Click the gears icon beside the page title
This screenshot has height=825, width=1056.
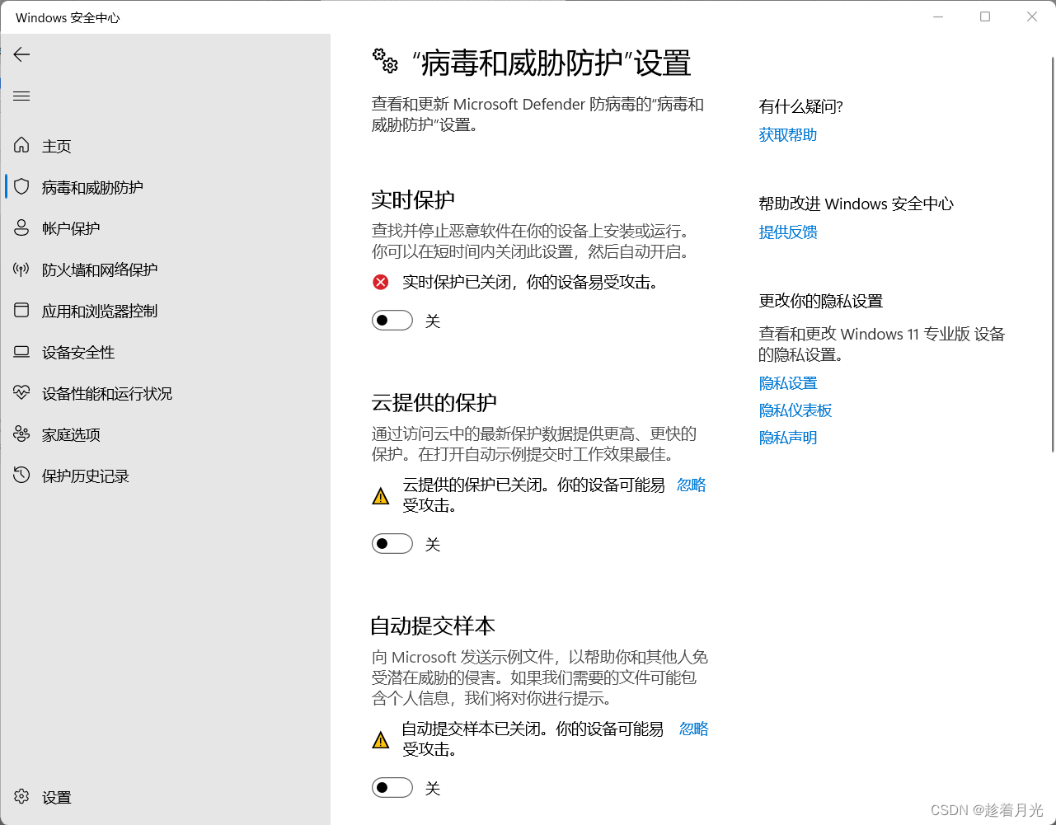[386, 60]
